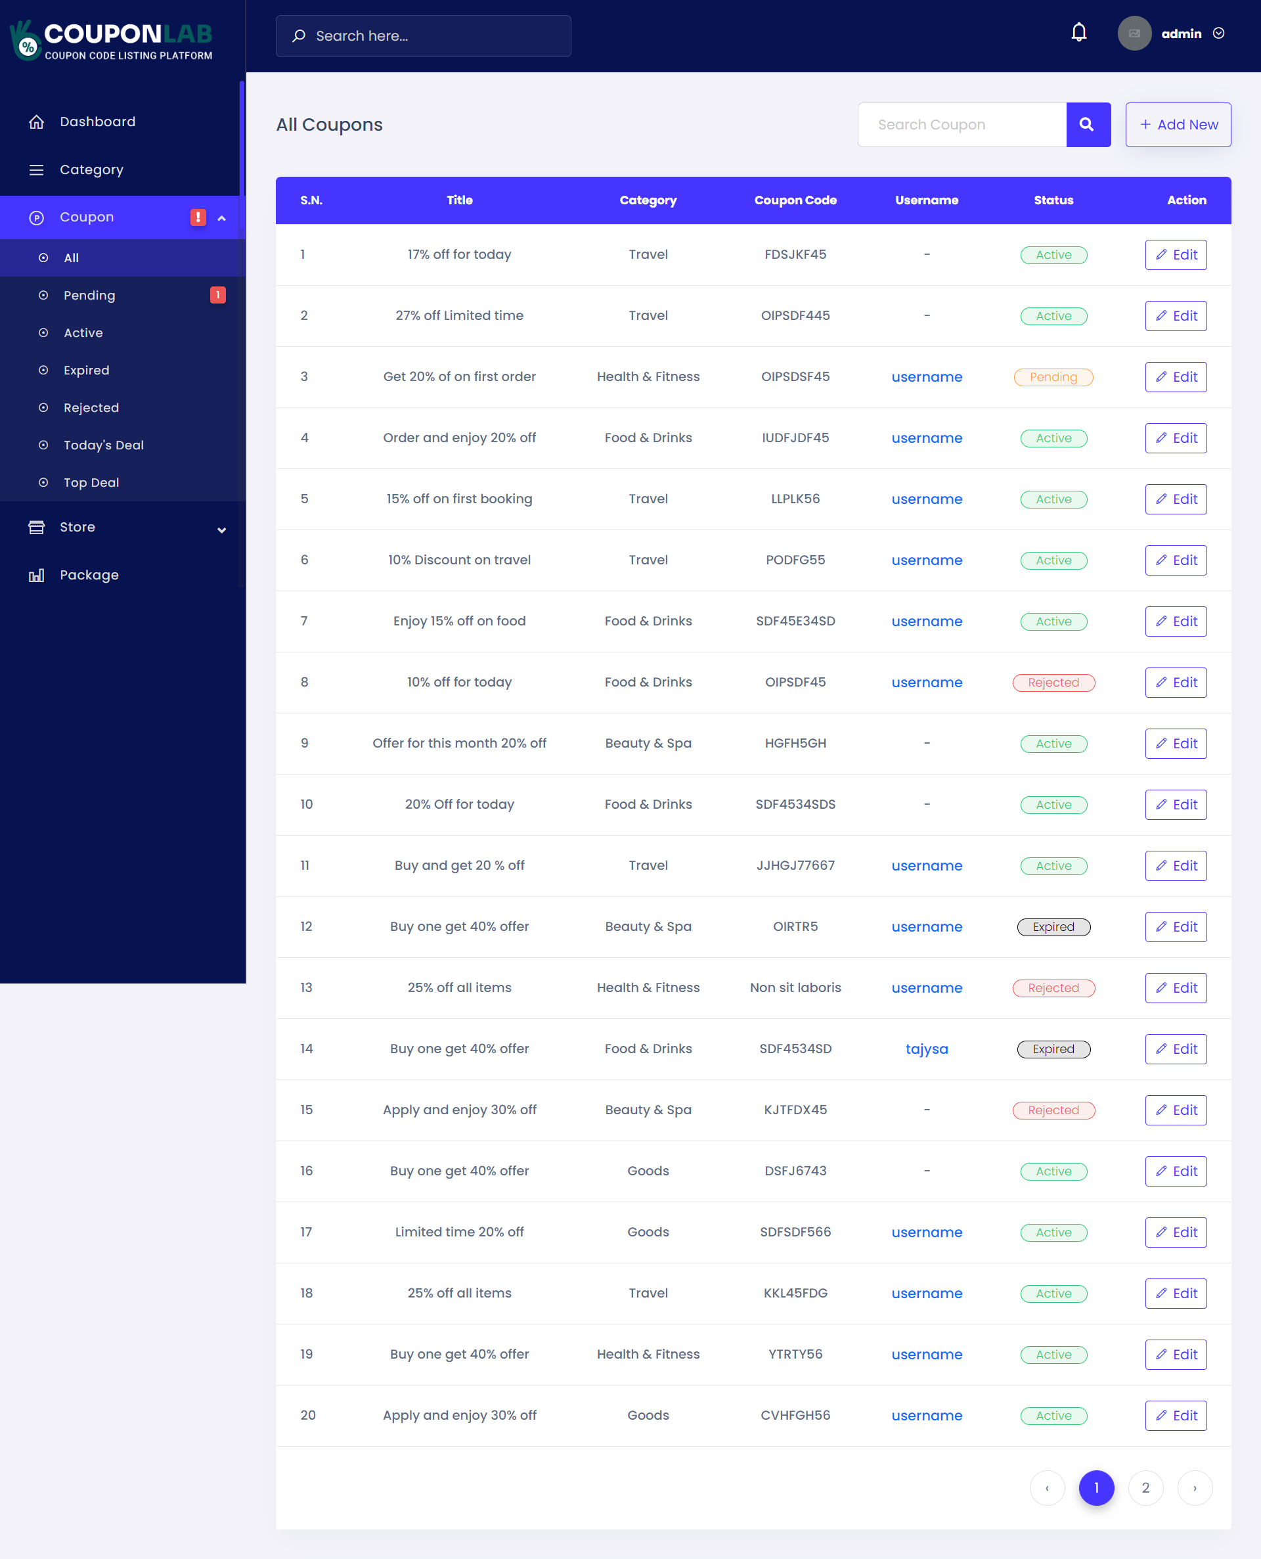The height and width of the screenshot is (1559, 1261).
Task: Open the tajysa username link
Action: click(x=926, y=1049)
